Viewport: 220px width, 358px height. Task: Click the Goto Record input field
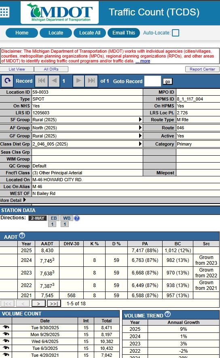pos(153,81)
